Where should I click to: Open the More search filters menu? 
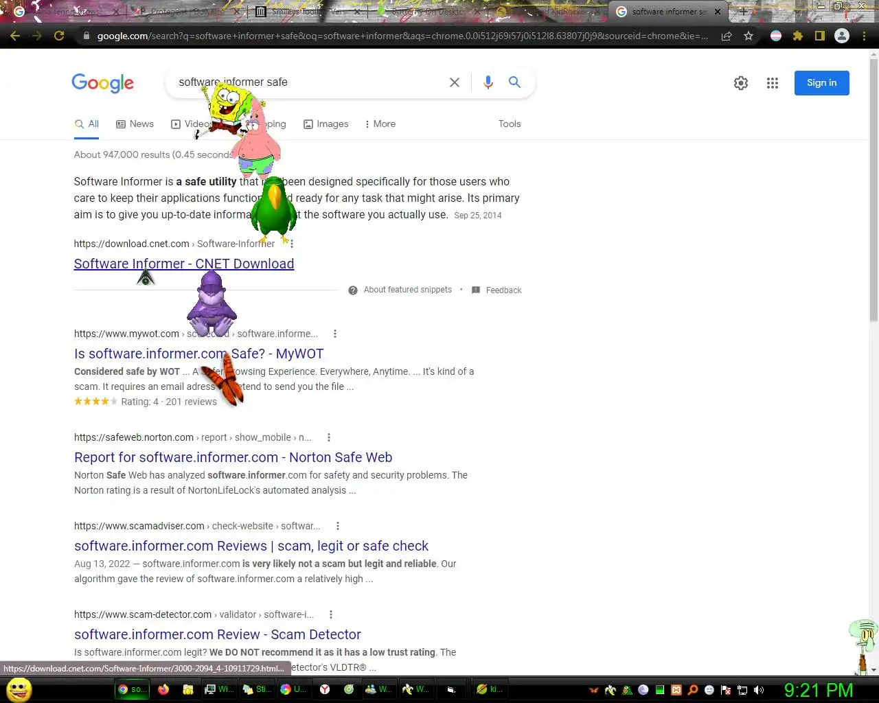(x=380, y=124)
